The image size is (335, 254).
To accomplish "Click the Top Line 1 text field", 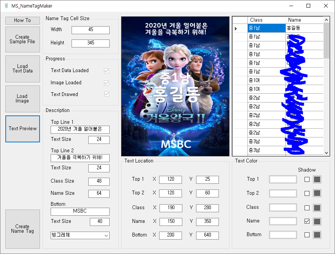I will (x=80, y=129).
